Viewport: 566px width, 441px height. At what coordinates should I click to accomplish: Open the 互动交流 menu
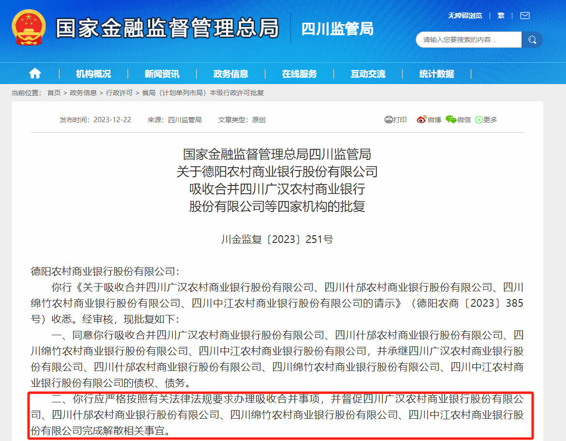pyautogui.click(x=368, y=74)
